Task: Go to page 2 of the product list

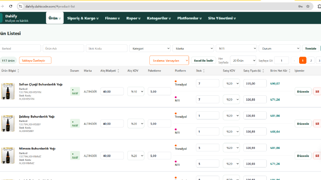Action: point(311,61)
